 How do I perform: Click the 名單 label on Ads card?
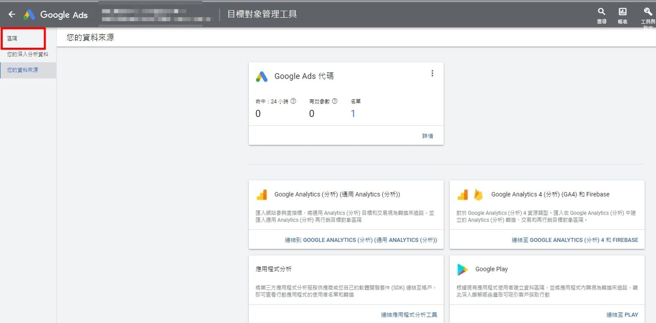coord(355,101)
